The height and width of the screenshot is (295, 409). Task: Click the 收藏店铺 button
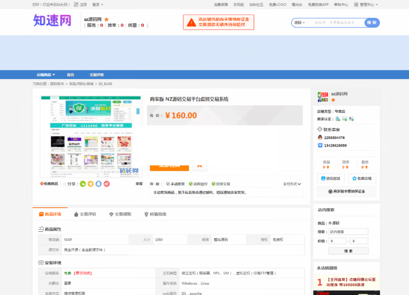362,179
